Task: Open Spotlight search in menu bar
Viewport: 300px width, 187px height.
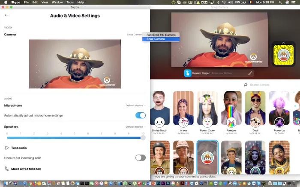Action: pos(280,2)
